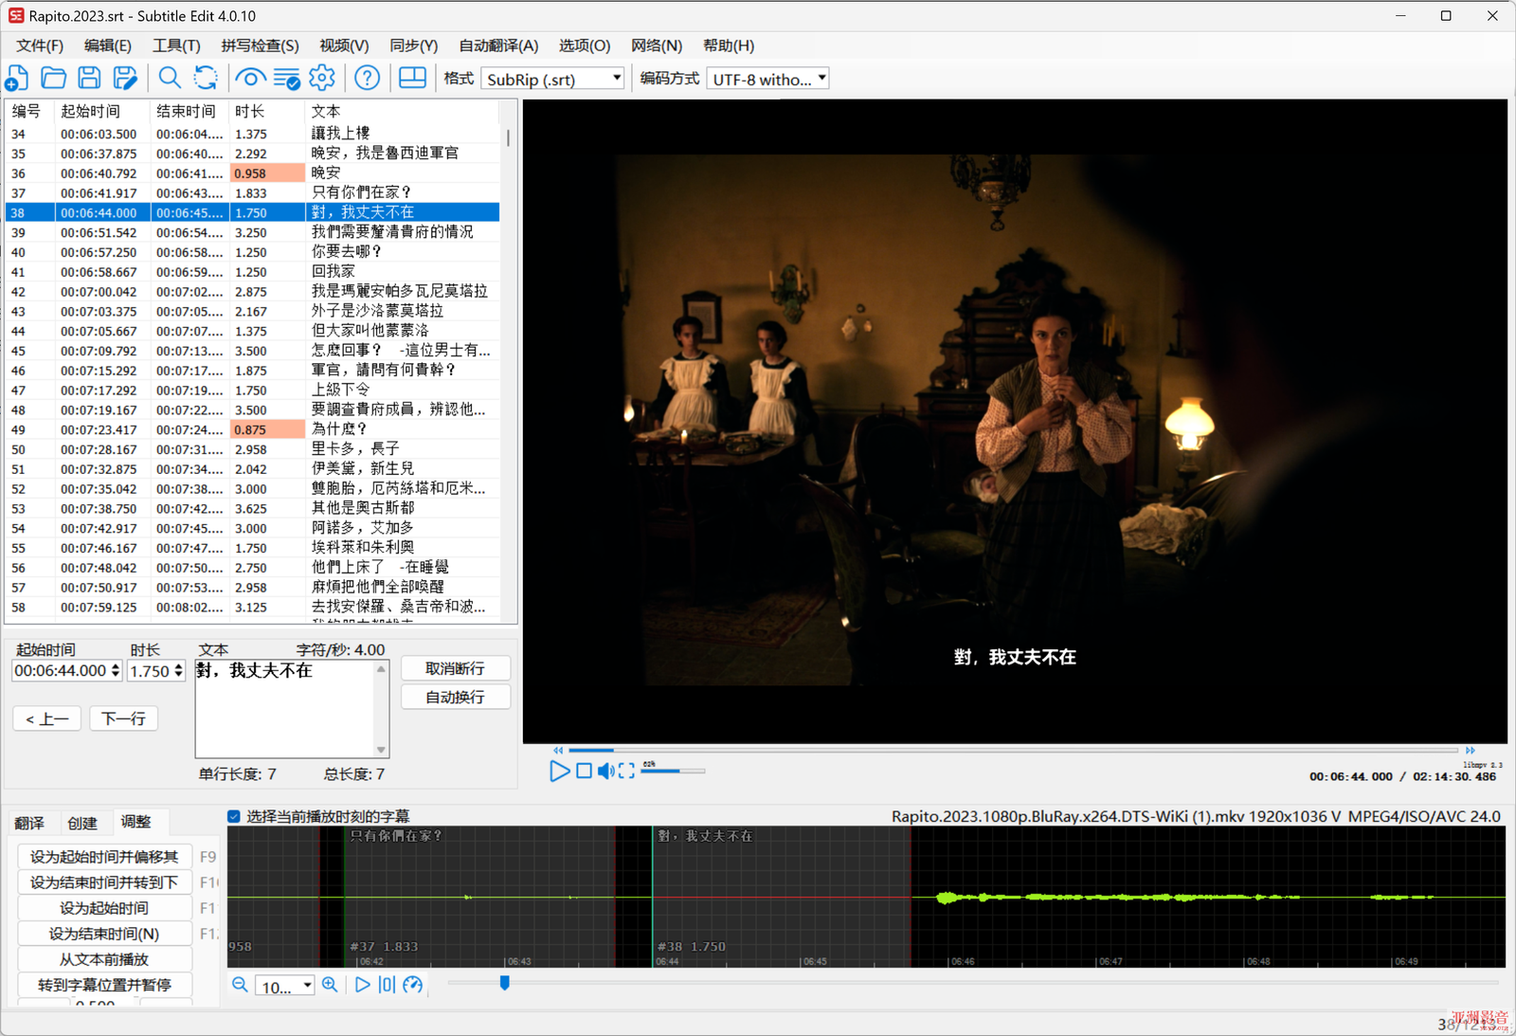Click the waveform position slider handle

point(505,983)
